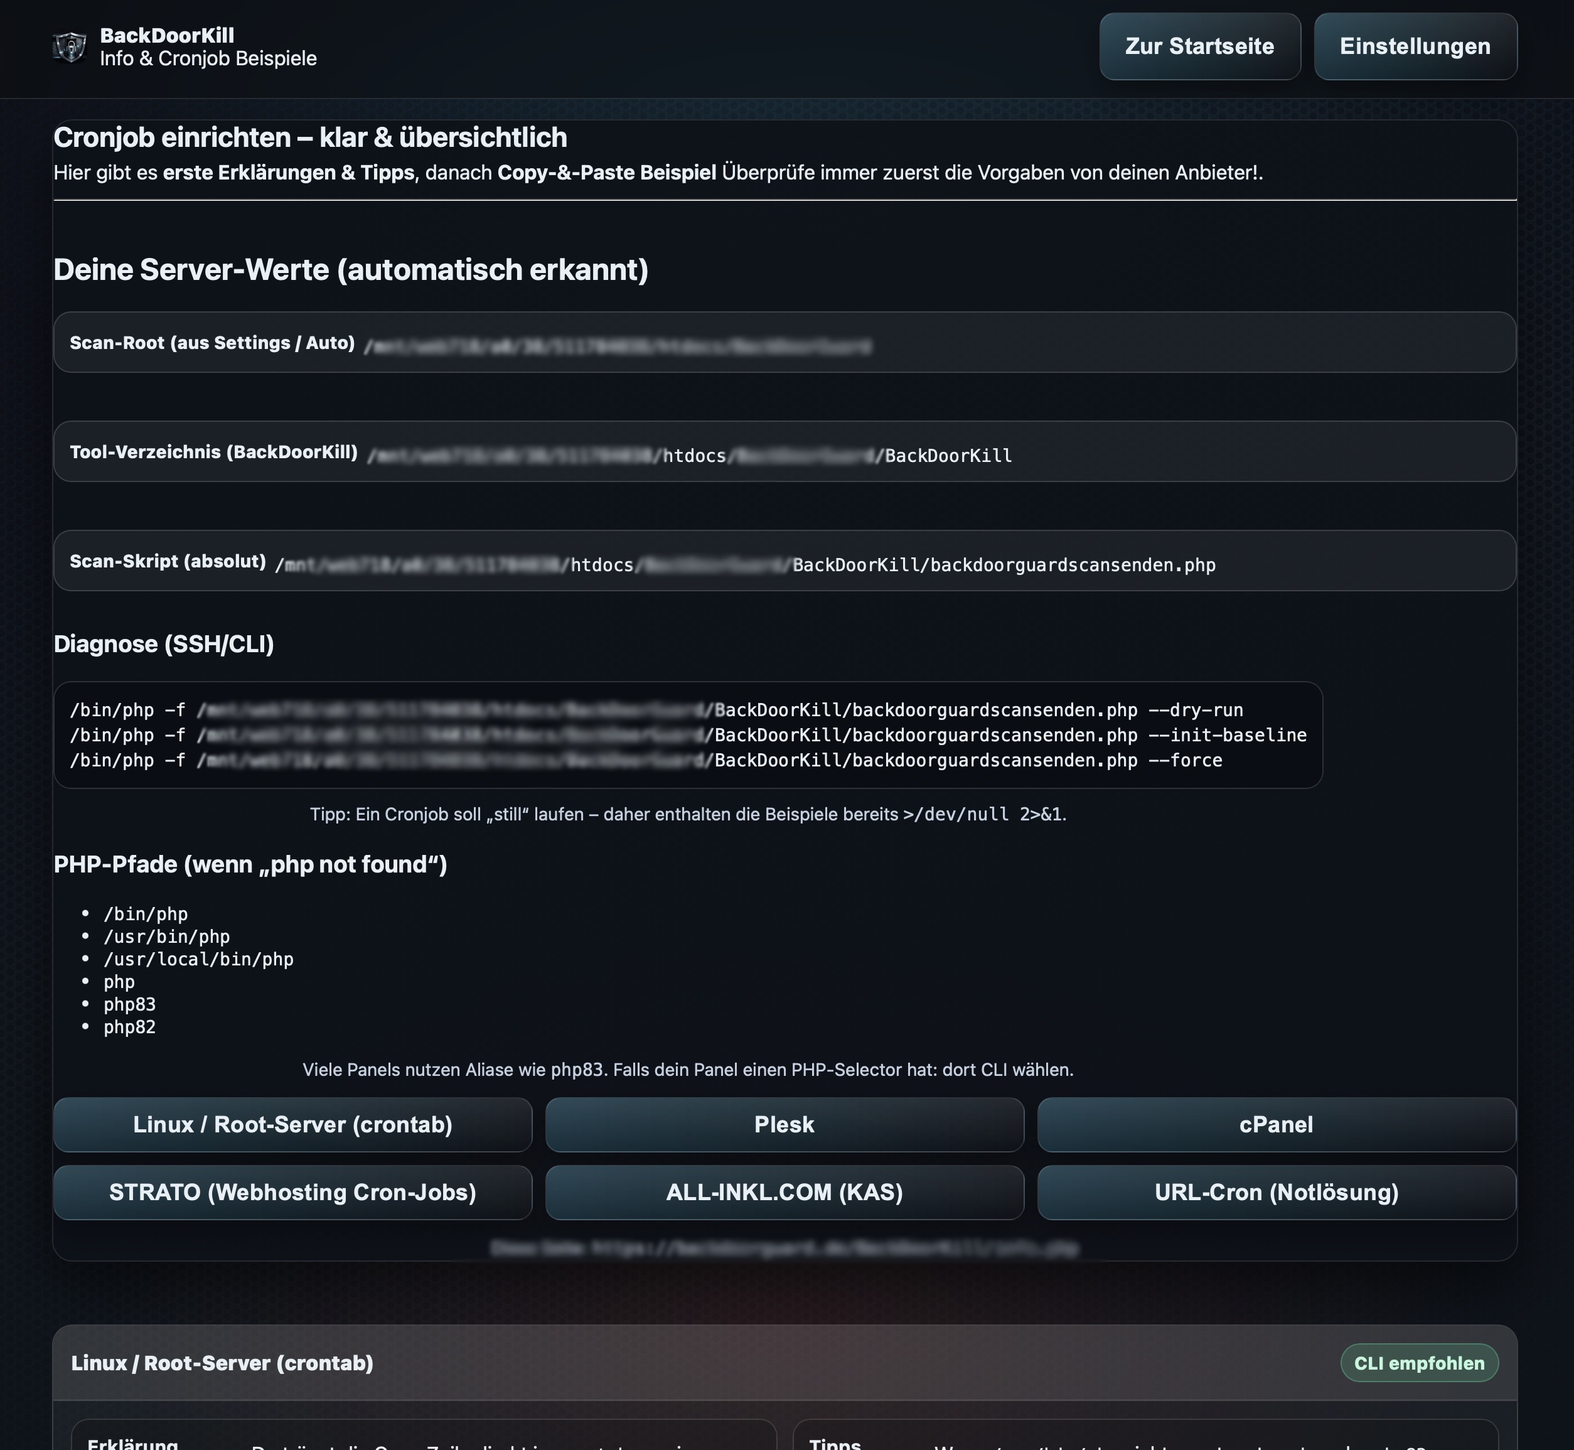The height and width of the screenshot is (1450, 1574).
Task: Click the BackDoorKill header title text
Action: pyautogui.click(x=167, y=35)
